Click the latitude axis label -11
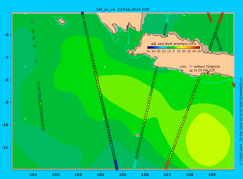The height and width of the screenshot is (179, 243). [5, 147]
